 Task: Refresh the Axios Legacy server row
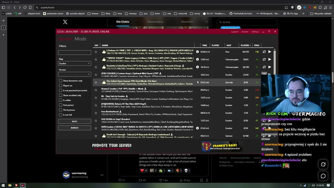point(264,59)
